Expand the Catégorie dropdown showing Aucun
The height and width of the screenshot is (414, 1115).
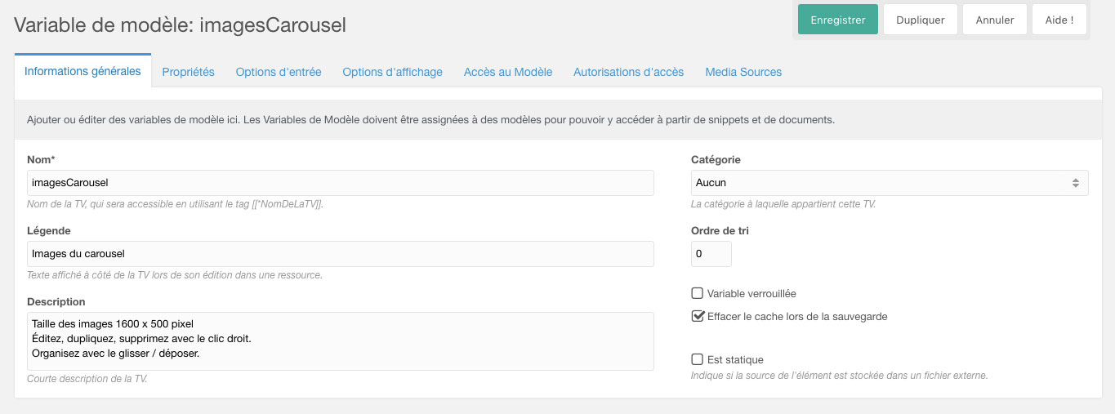pyautogui.click(x=890, y=183)
